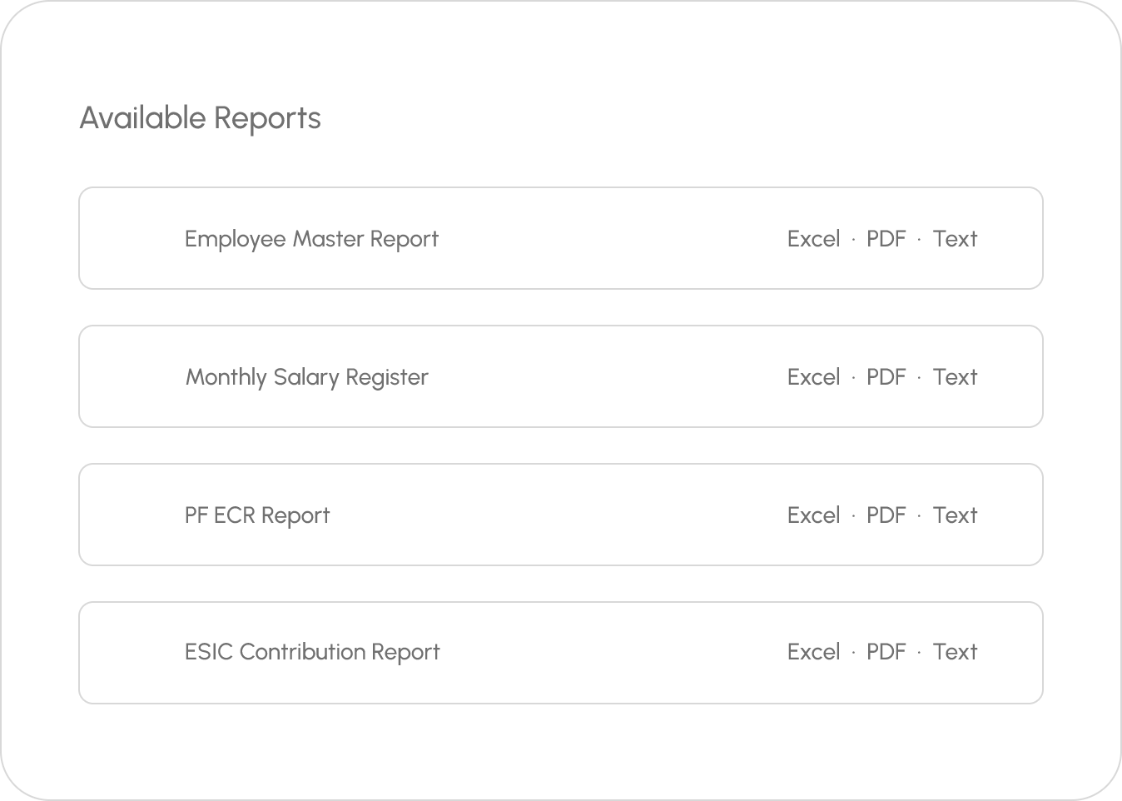The height and width of the screenshot is (801, 1122).
Task: Get ESIC Contribution Report as Text
Action: pos(955,652)
